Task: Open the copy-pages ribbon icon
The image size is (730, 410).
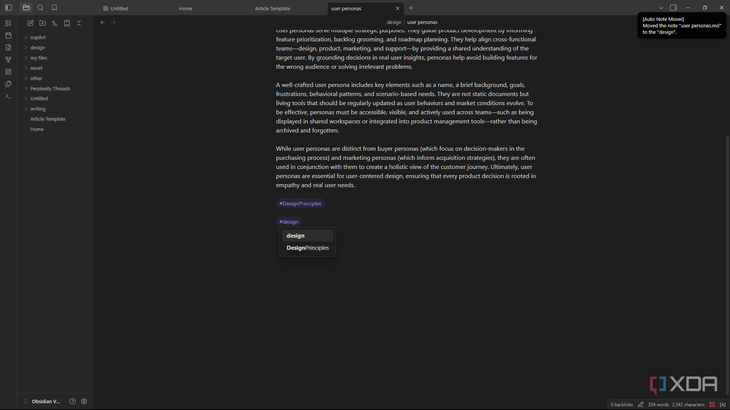Action: pyautogui.click(x=8, y=84)
